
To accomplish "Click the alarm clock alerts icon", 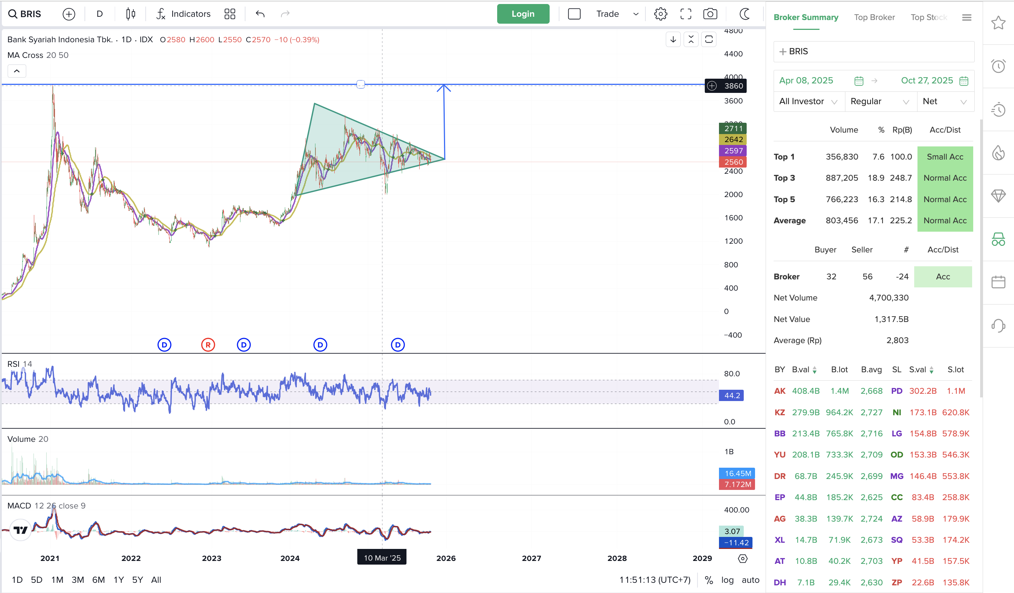I will coord(998,66).
